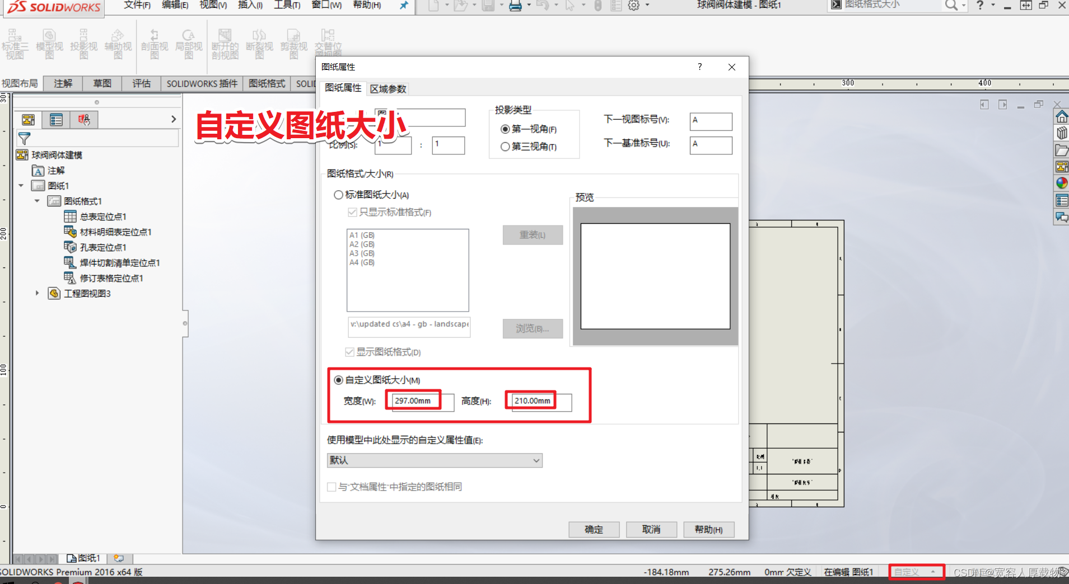1069x584 pixels.
Task: Open the help question mark dropdown arrow
Action: pyautogui.click(x=993, y=5)
